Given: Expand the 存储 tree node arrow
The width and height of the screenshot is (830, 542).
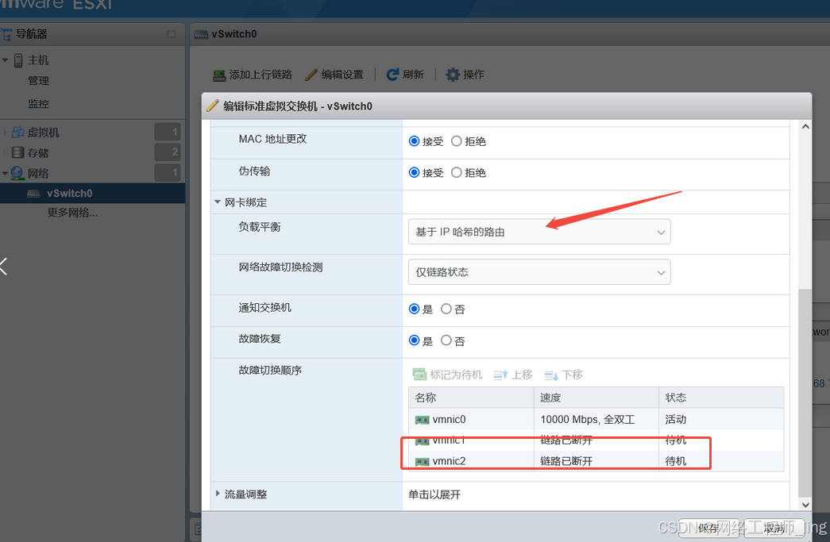Looking at the screenshot, I should click(x=5, y=153).
